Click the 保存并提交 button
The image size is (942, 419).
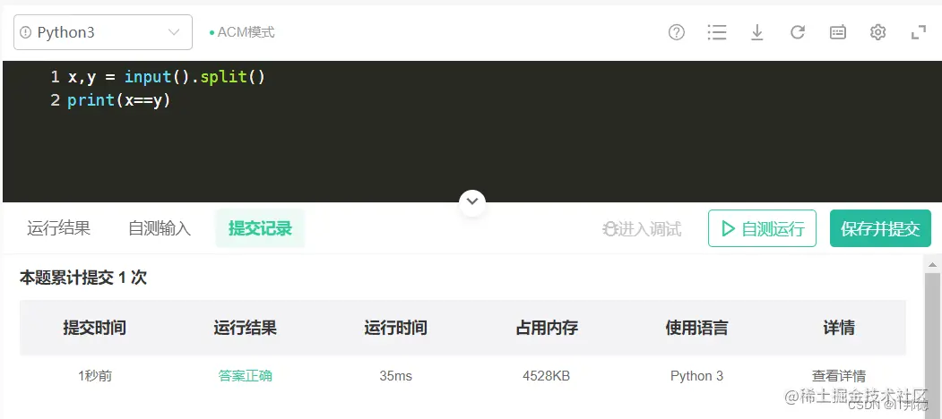click(880, 228)
